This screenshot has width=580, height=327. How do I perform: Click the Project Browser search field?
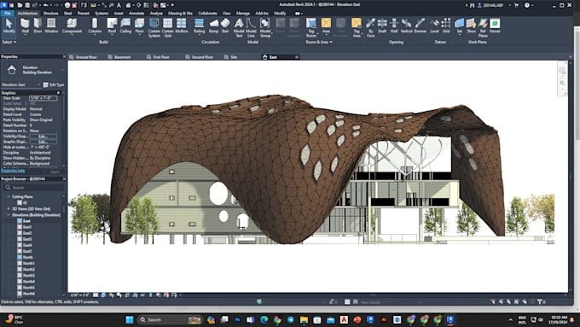[x=34, y=187]
